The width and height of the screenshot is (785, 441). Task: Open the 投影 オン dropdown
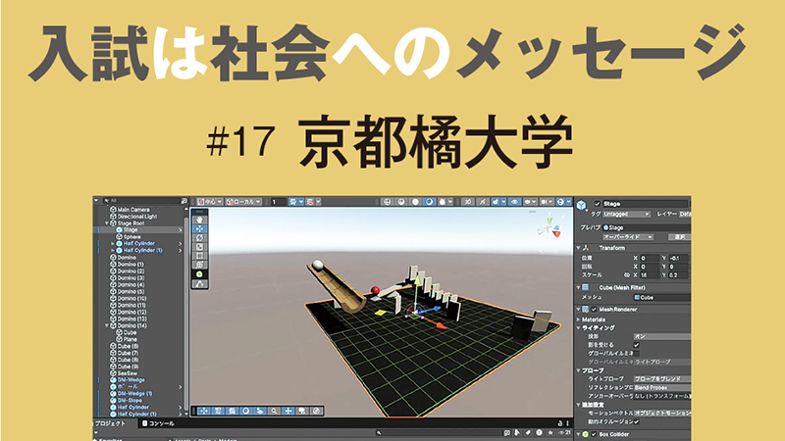point(661,336)
